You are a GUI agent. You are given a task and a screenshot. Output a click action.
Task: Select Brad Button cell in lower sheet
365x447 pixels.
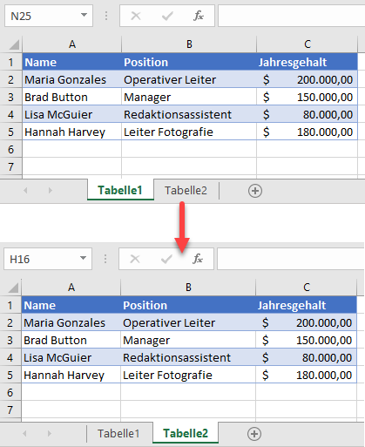point(71,340)
